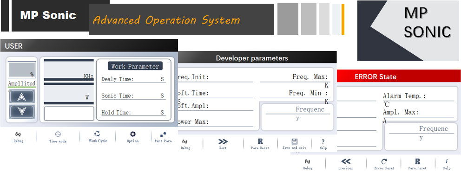Select the Work Parameter header
Screen dimensions: 461x172
point(135,66)
